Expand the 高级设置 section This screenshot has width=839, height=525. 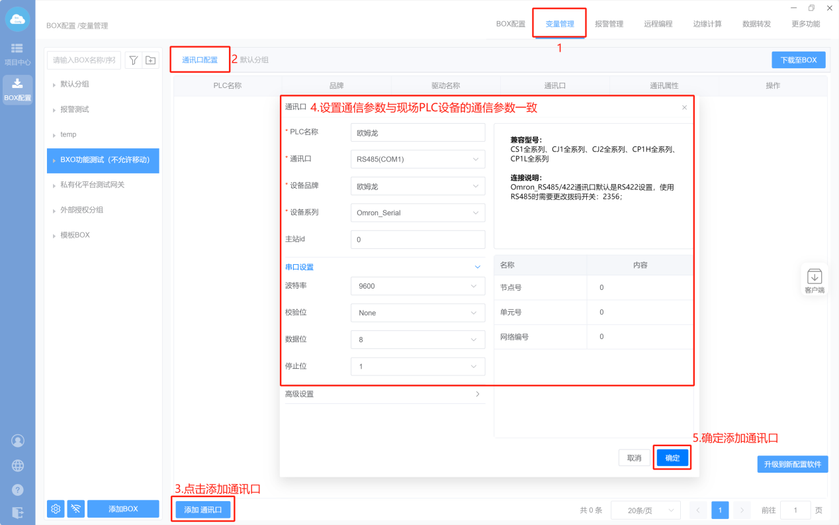pyautogui.click(x=384, y=394)
